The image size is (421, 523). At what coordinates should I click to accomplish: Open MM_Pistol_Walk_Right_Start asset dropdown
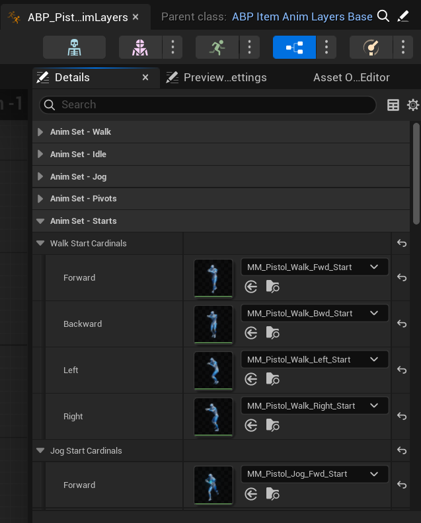click(x=315, y=406)
